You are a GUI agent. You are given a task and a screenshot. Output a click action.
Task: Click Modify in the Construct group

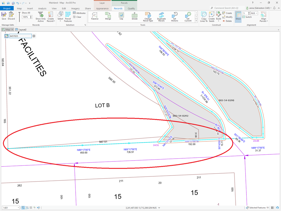(x=228, y=17)
